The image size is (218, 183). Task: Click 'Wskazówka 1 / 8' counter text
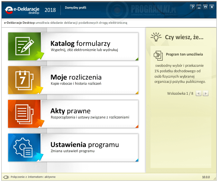(x=180, y=93)
